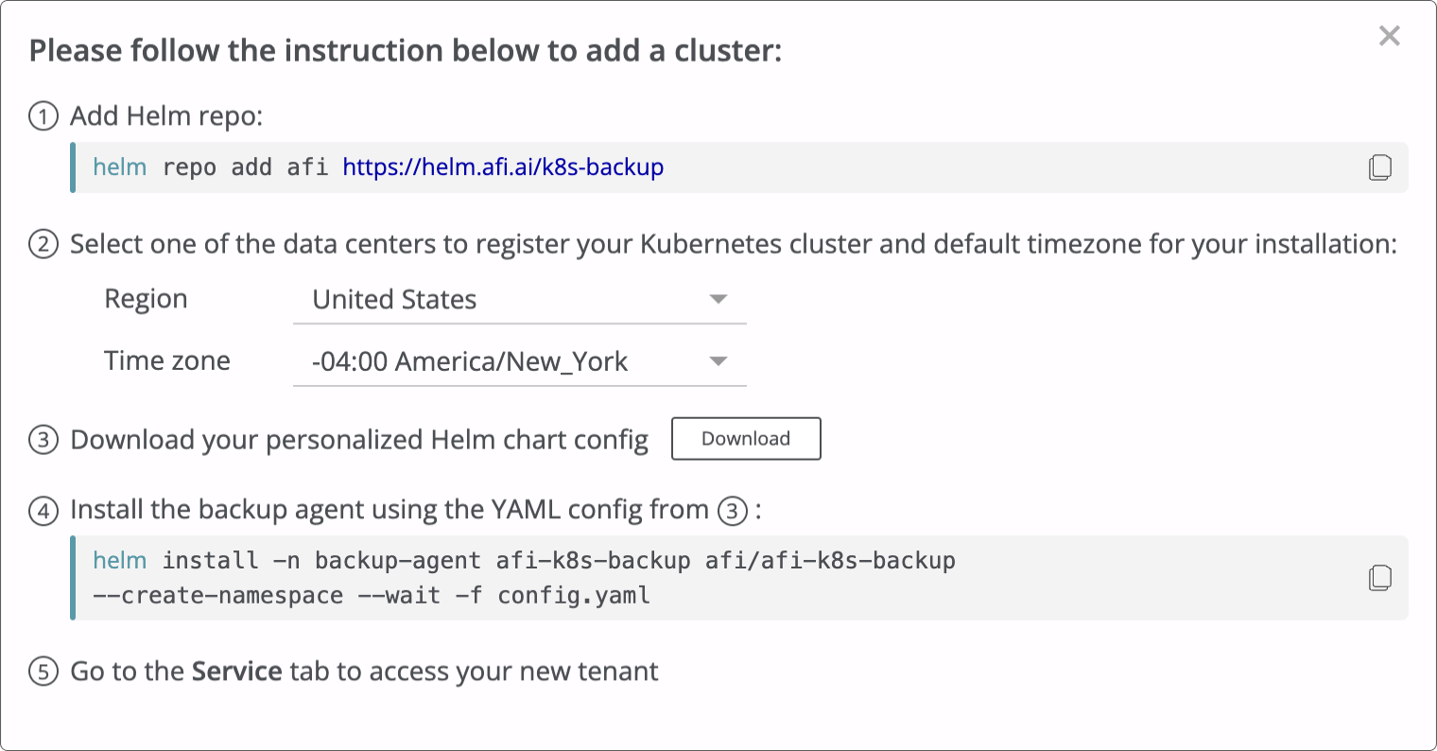Copy the helm install command

tap(1379, 578)
